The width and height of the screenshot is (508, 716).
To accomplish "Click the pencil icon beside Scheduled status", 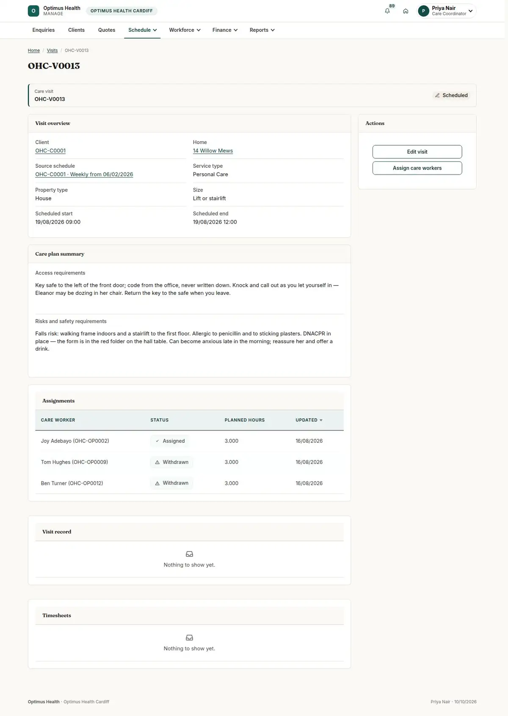I will click(437, 95).
